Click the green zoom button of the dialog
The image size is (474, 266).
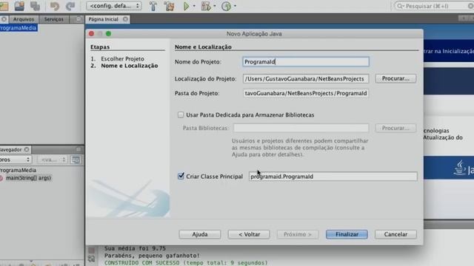tap(109, 34)
